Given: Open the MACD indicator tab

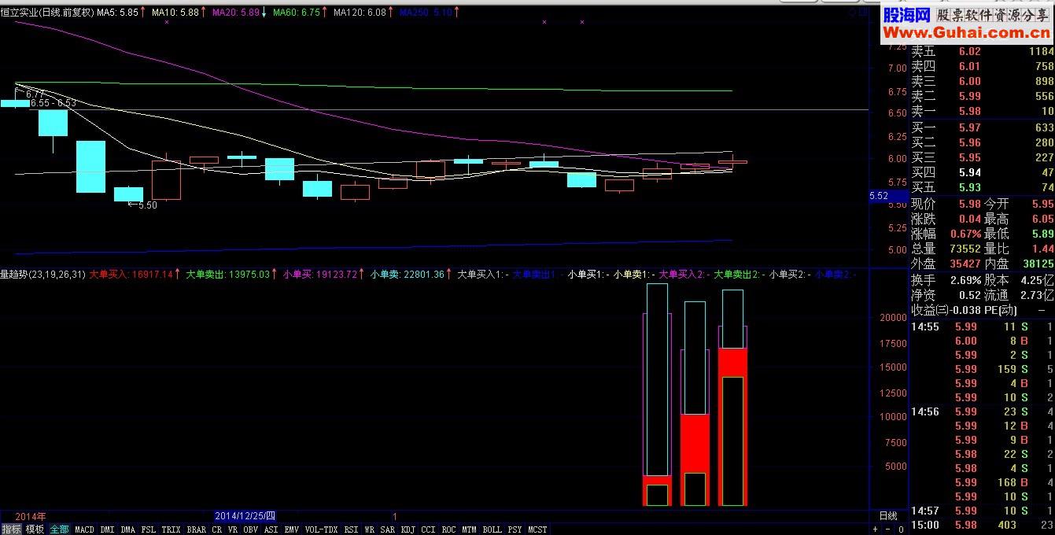Looking at the screenshot, I should pos(84,529).
